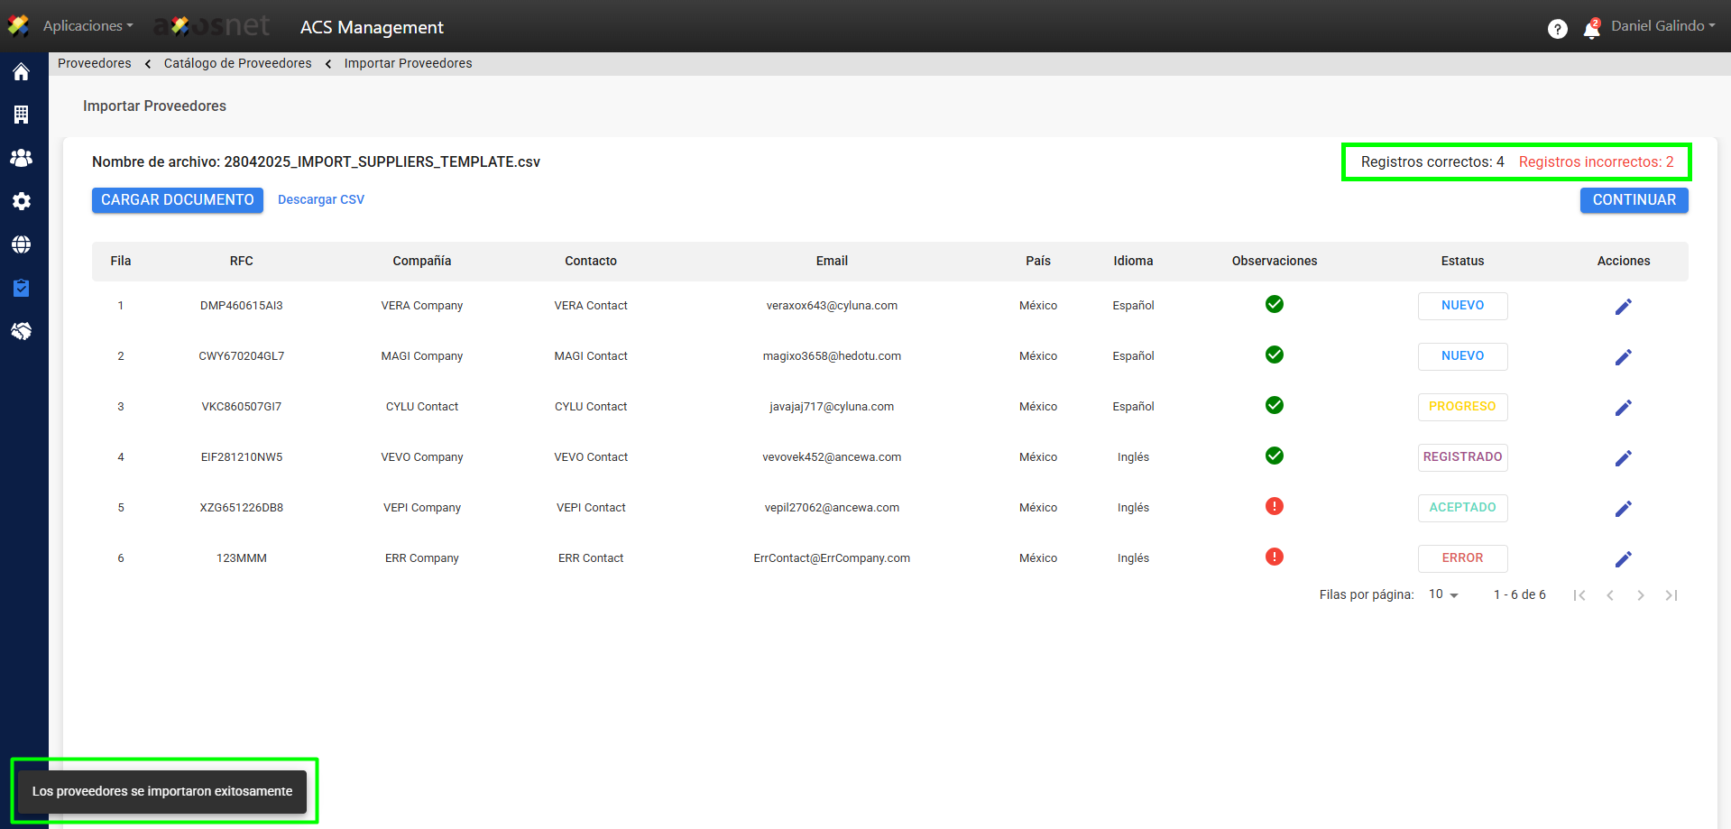Open the users group sidebar icon

pos(21,158)
